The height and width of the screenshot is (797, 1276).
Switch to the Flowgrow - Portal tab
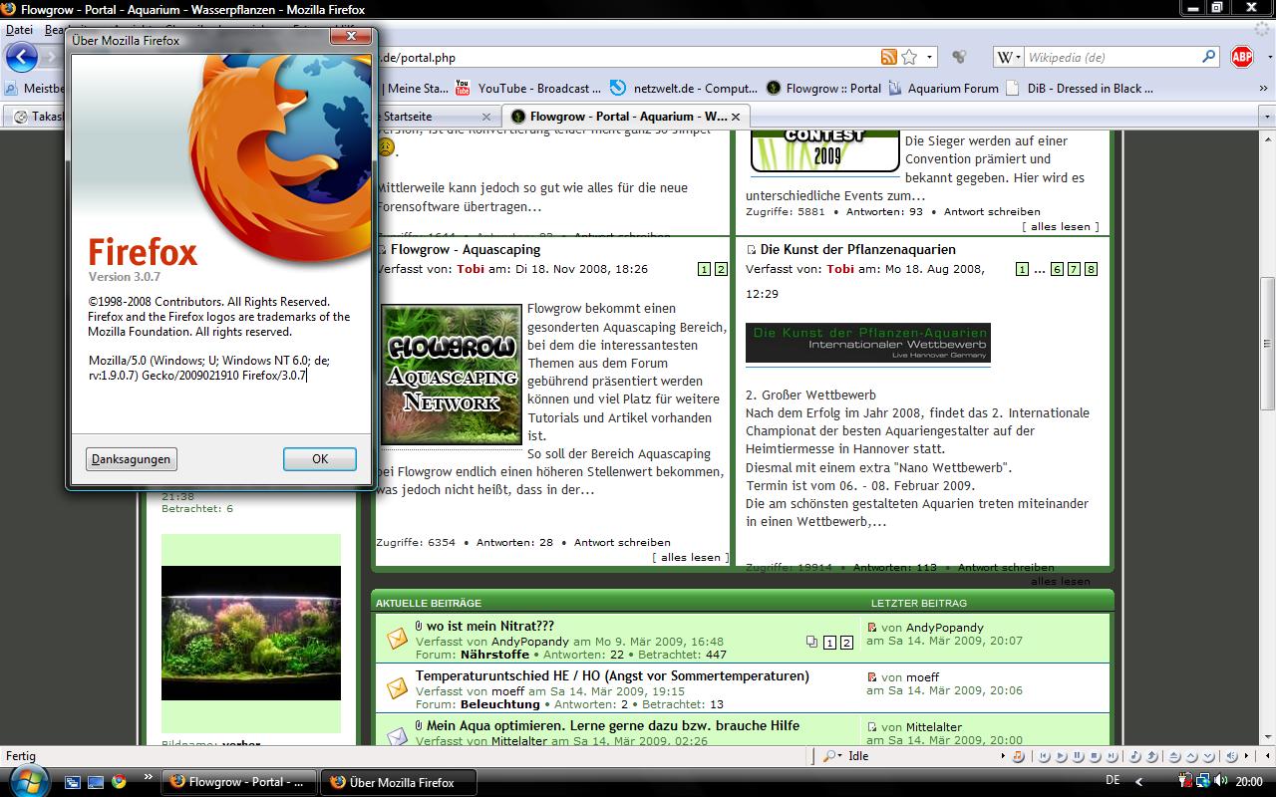pyautogui.click(x=628, y=117)
